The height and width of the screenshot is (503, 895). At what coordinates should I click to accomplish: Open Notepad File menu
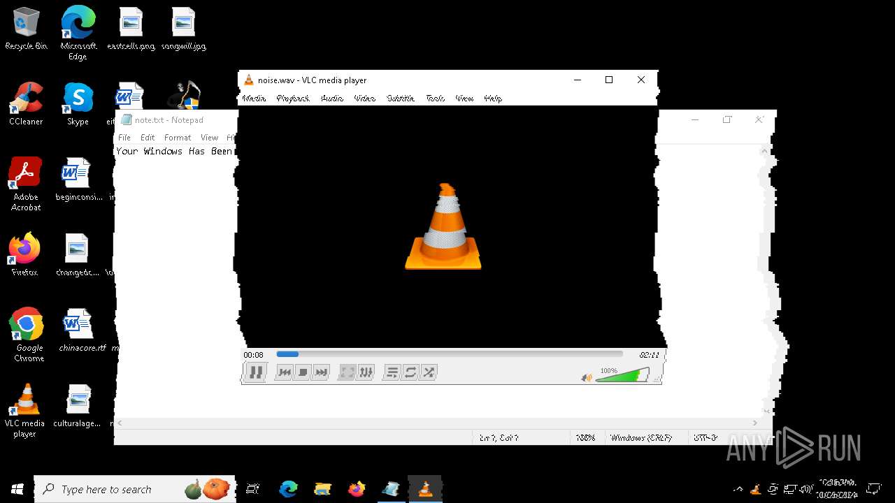tap(124, 138)
